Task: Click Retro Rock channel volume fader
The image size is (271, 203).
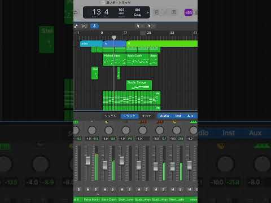Action: pyautogui.click(x=88, y=161)
